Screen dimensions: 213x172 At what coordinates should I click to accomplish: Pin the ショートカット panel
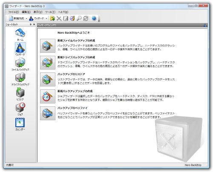(x=31, y=24)
